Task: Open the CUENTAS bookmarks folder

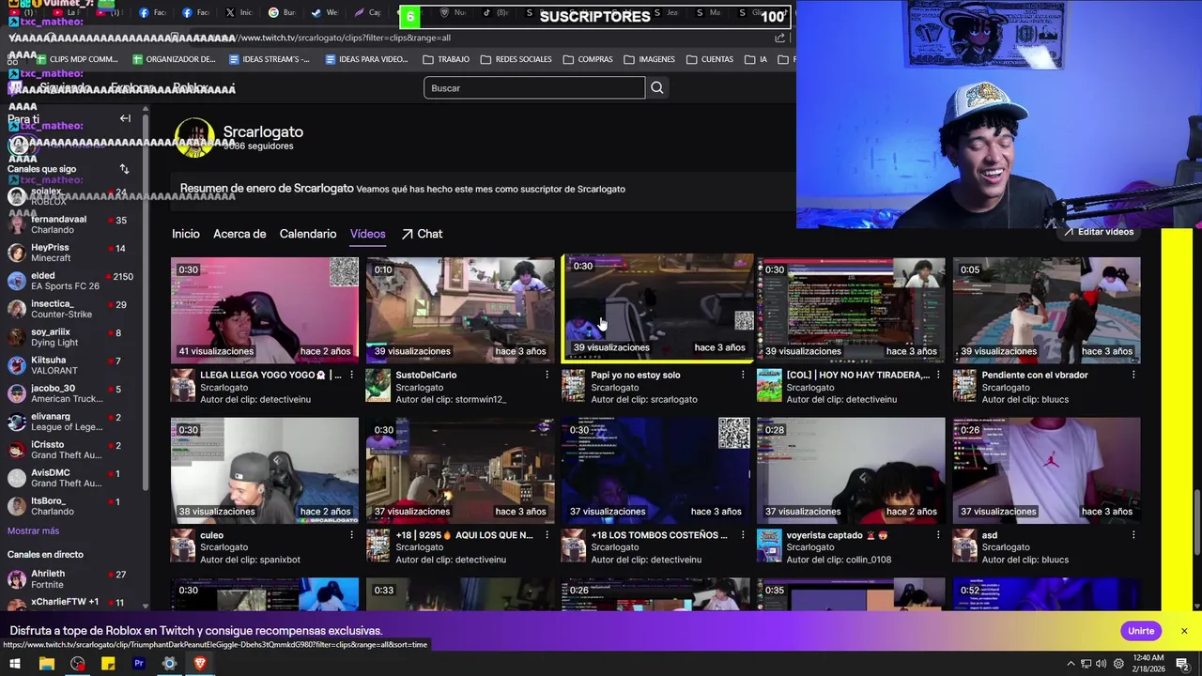Action: [710, 59]
